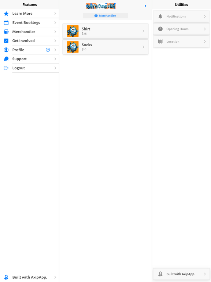
Task: Open Location utility
Action: coord(181,41)
